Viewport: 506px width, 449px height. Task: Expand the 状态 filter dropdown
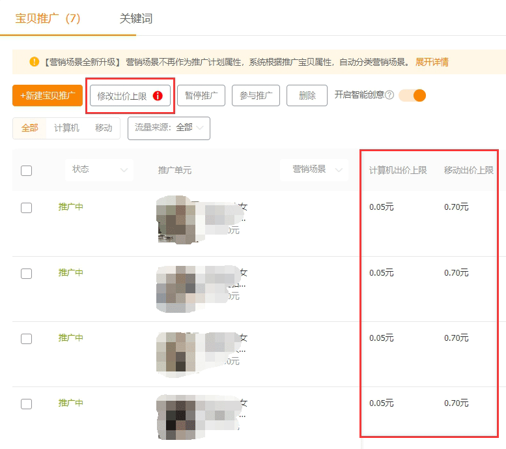pyautogui.click(x=98, y=169)
